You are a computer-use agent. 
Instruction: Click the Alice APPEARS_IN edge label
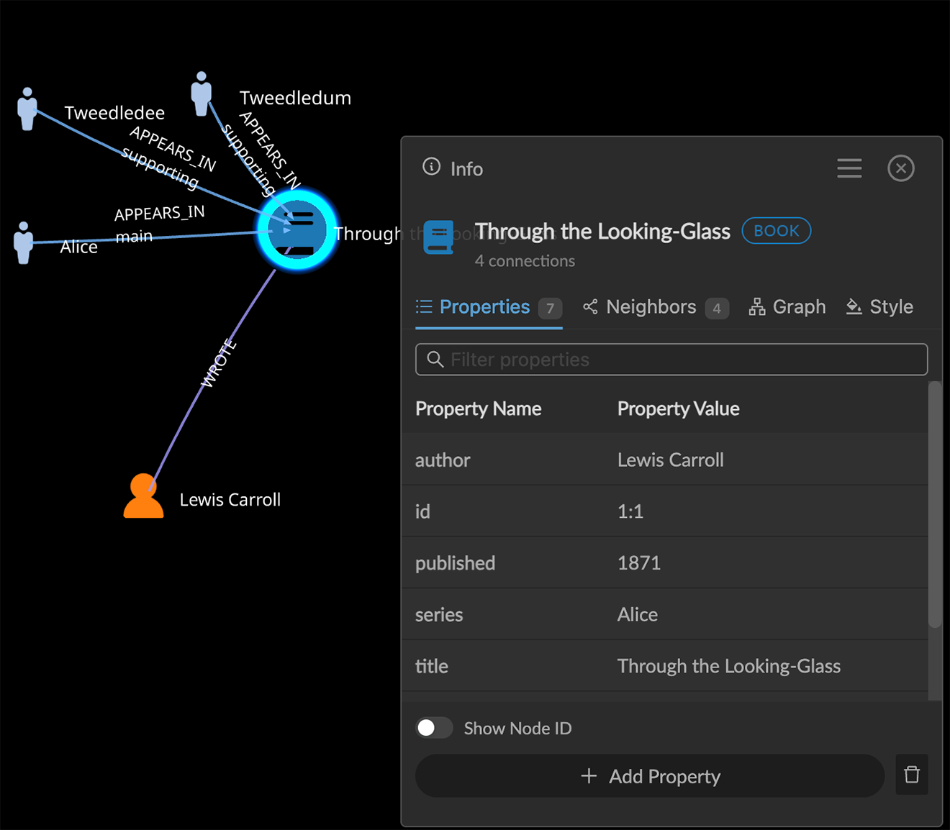(x=160, y=214)
